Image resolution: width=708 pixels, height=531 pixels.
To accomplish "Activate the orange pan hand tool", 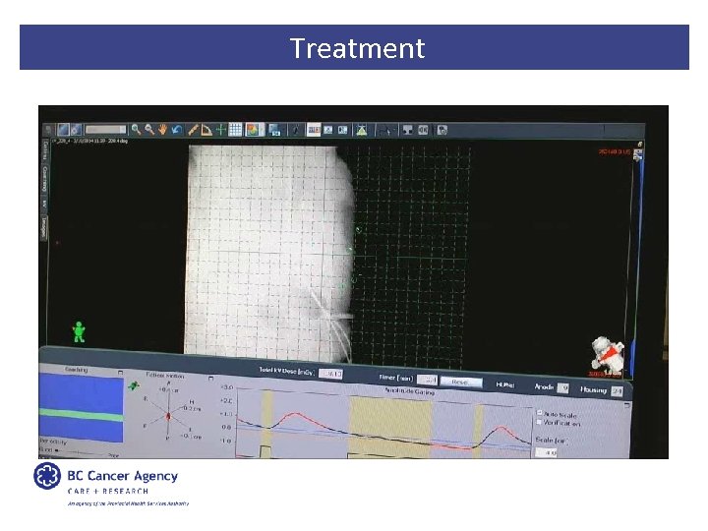I will 162,130.
